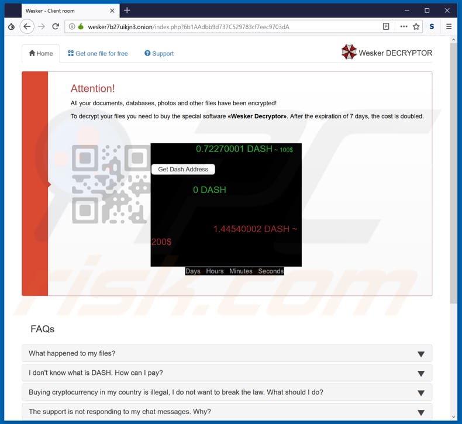
Task: Click the S extension icon in toolbar
Action: (x=432, y=26)
